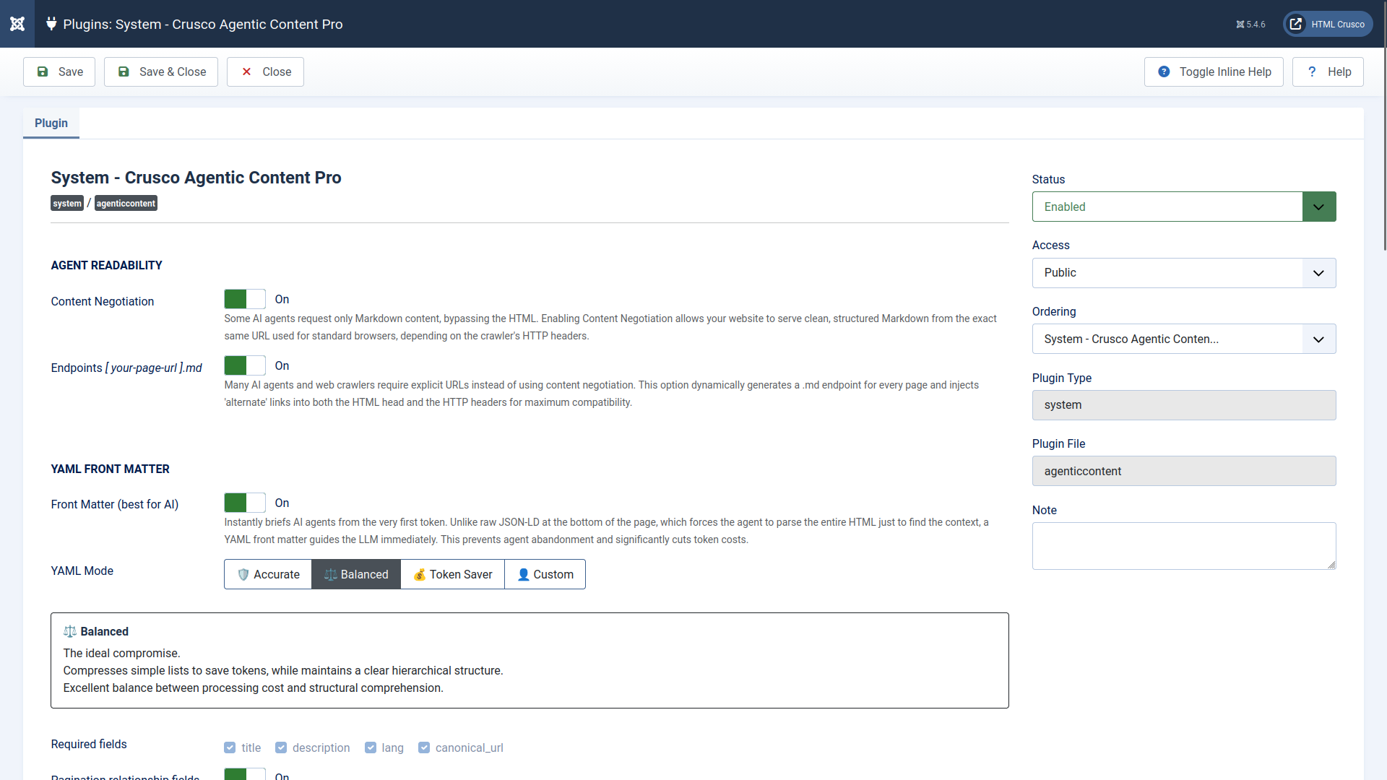The height and width of the screenshot is (780, 1387).
Task: Click the Save & Close button
Action: [161, 71]
